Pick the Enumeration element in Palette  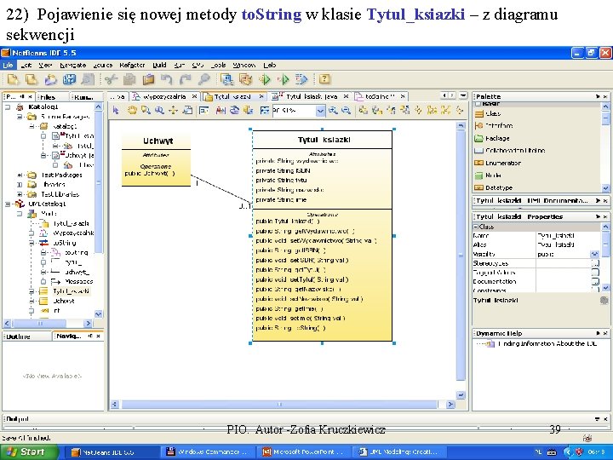click(x=497, y=163)
